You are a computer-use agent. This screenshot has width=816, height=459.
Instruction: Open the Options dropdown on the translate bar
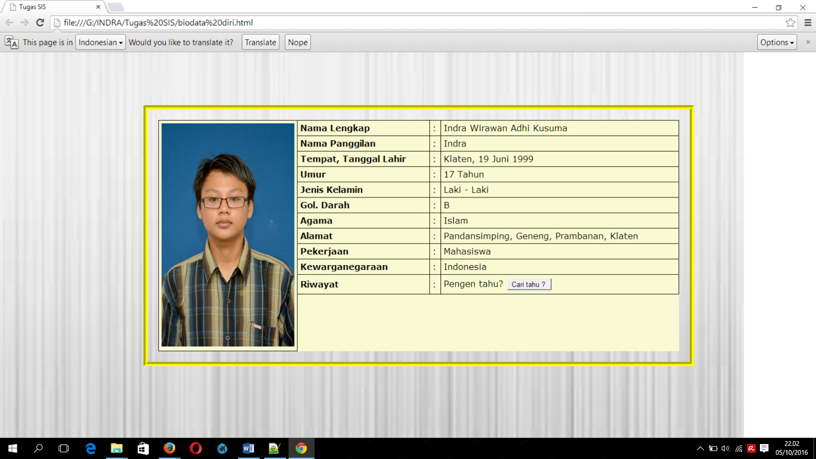pyautogui.click(x=776, y=42)
